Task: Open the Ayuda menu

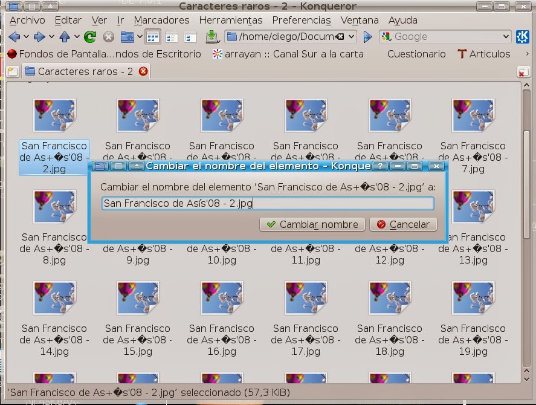Action: (402, 20)
